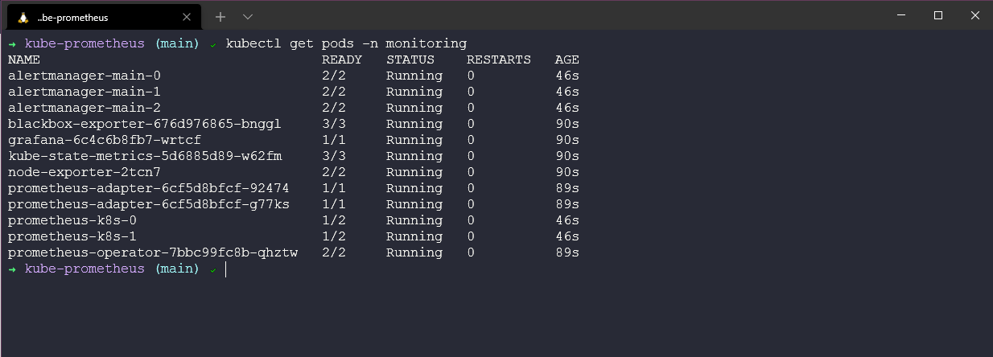Click the prometheus-k8s-0 pod name
Screen dimensions: 993x357
pyautogui.click(x=72, y=220)
